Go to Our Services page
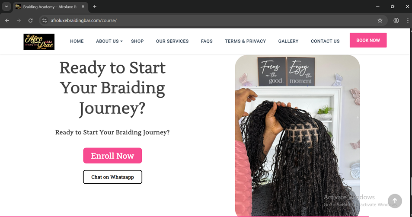This screenshot has height=217, width=412. pos(172,41)
